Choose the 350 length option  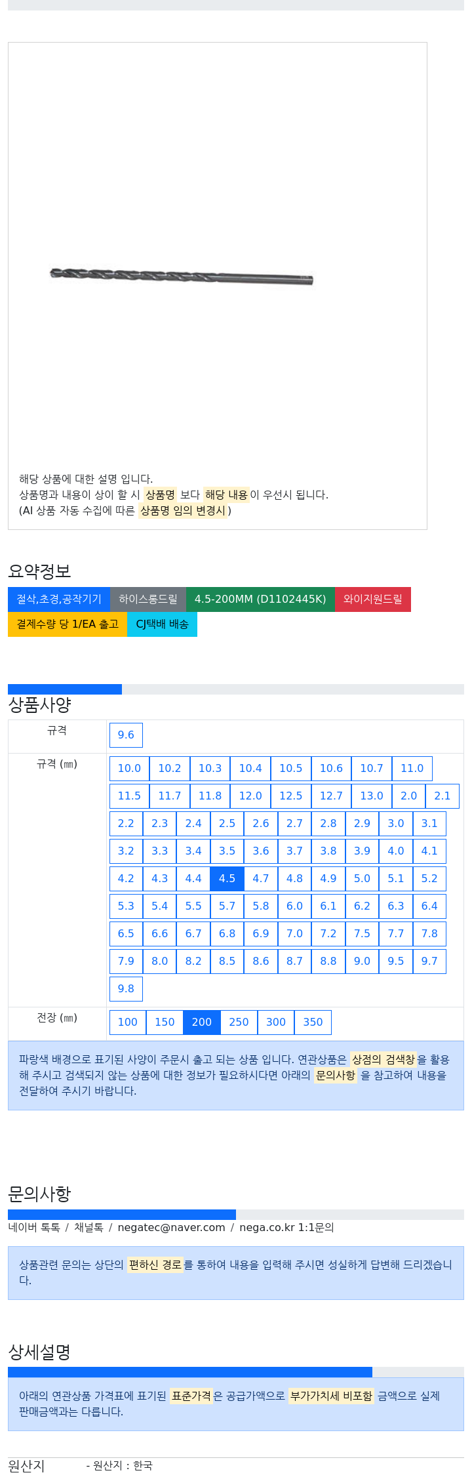(313, 1022)
